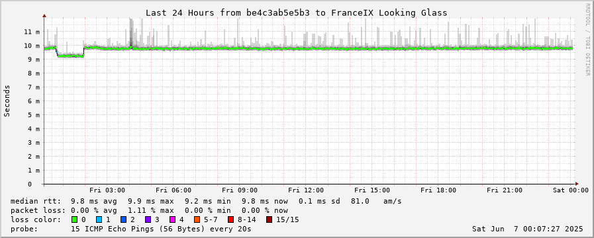Click the purple 3 loss color swatch

[148, 219]
